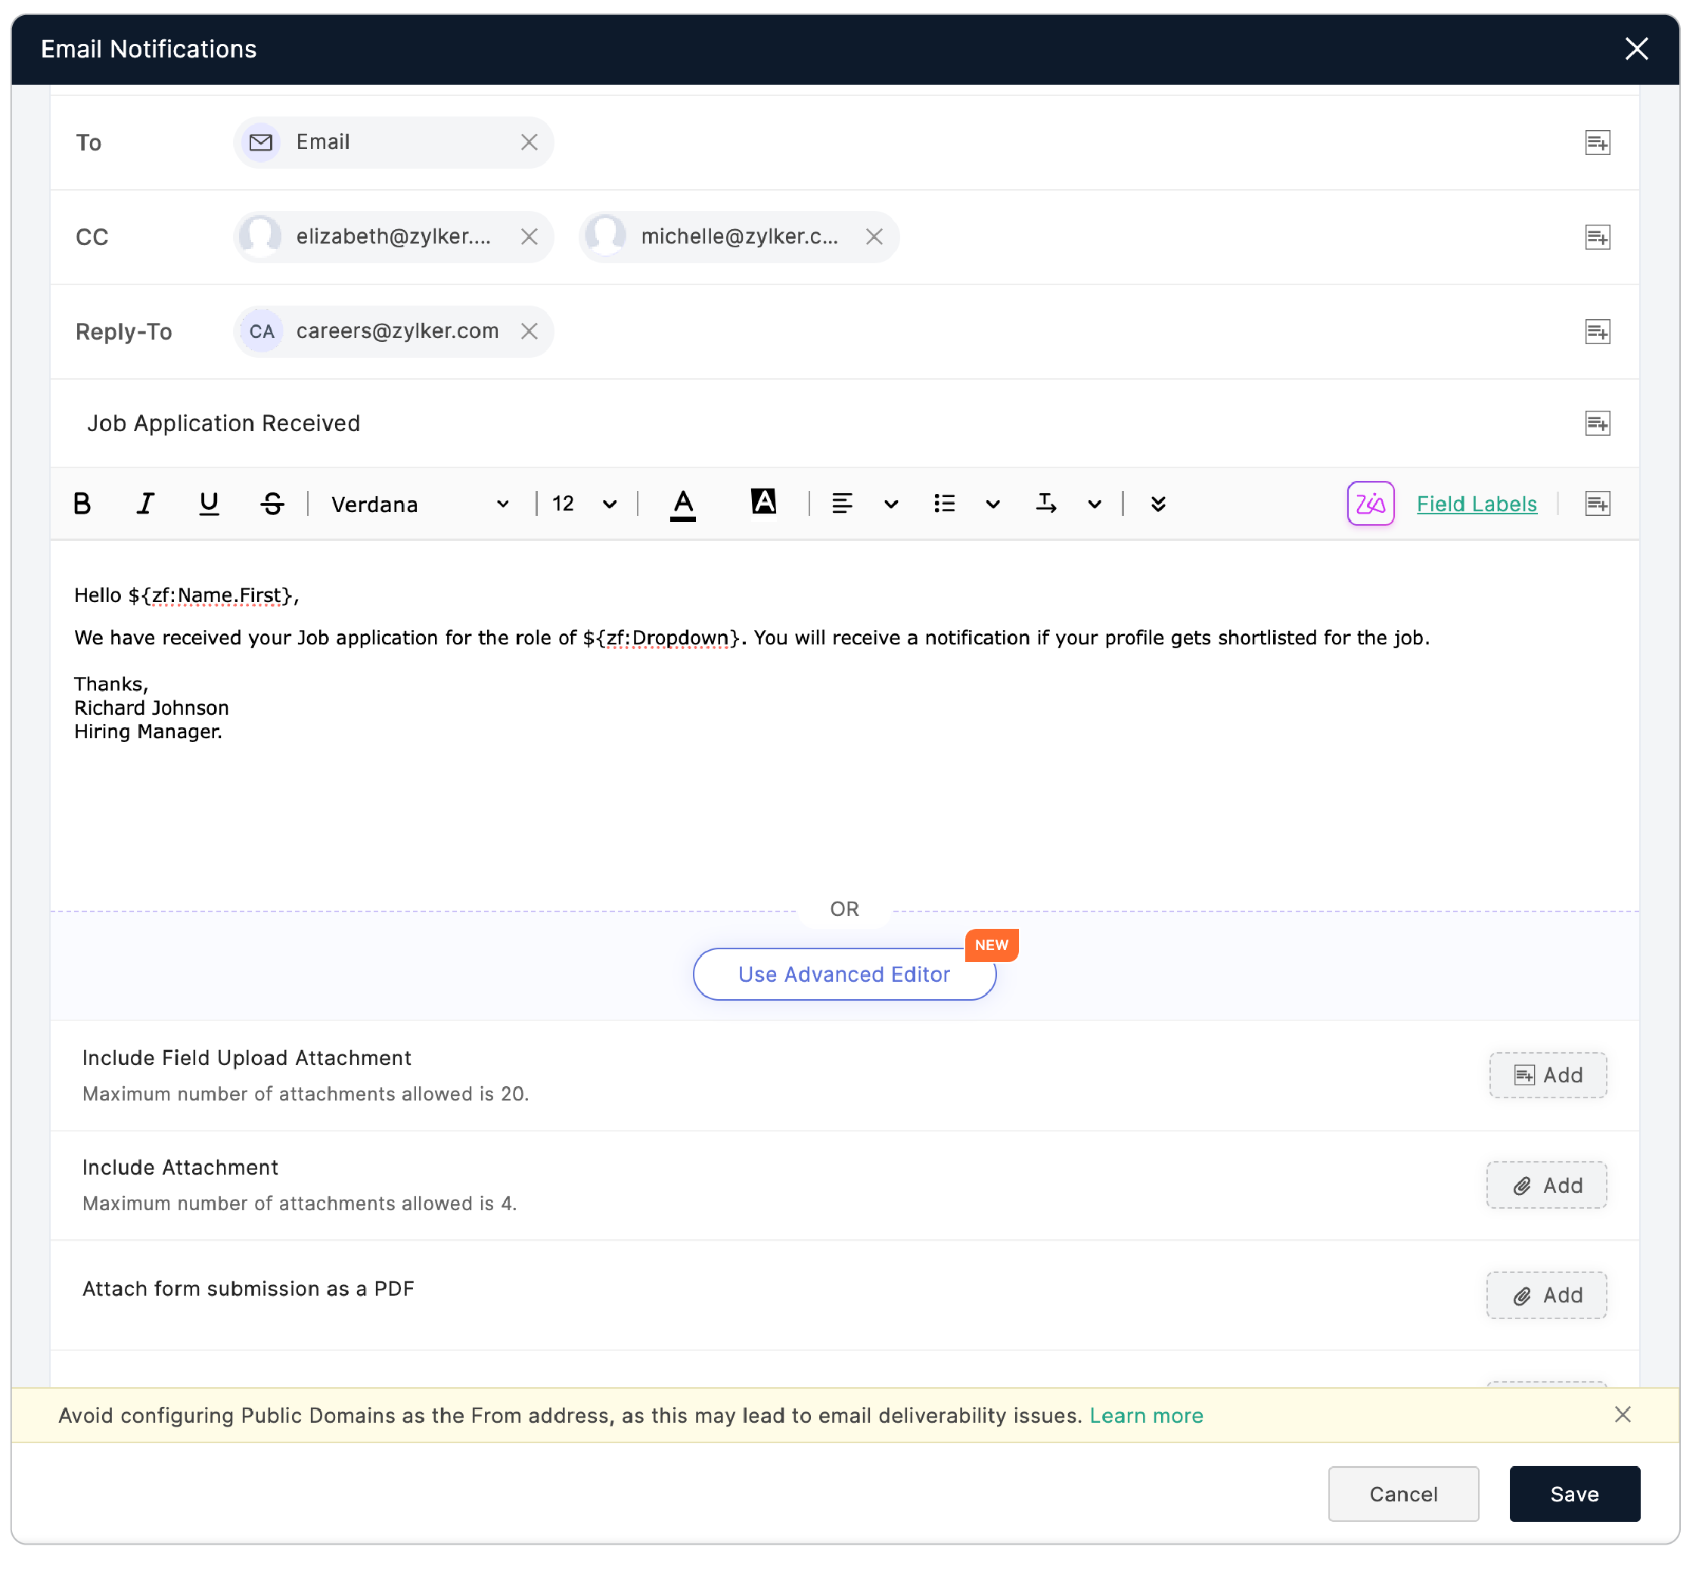Remove the careers@zylker.com Reply-To address
Image resolution: width=1702 pixels, height=1571 pixels.
pyautogui.click(x=530, y=331)
